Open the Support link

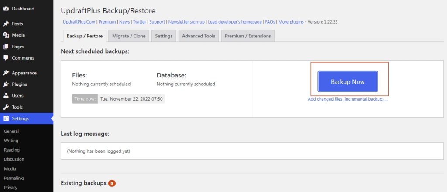click(x=157, y=22)
